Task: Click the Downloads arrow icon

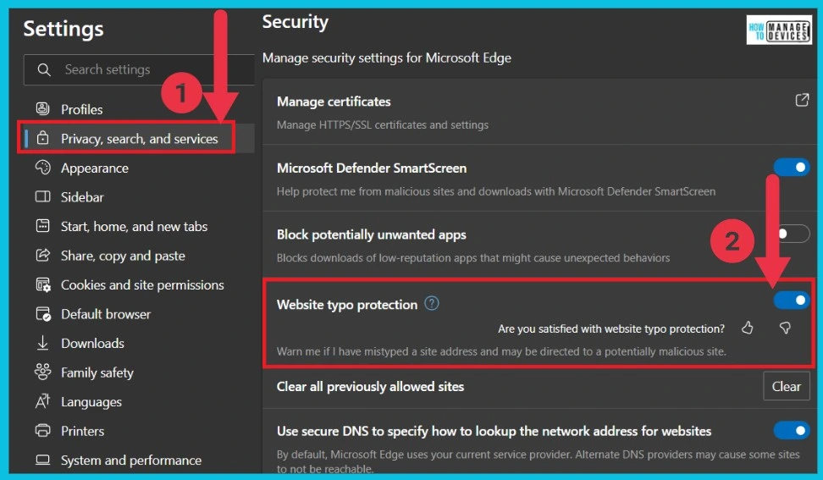Action: click(42, 343)
